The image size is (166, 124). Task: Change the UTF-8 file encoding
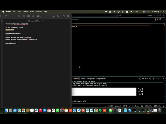[125, 106]
